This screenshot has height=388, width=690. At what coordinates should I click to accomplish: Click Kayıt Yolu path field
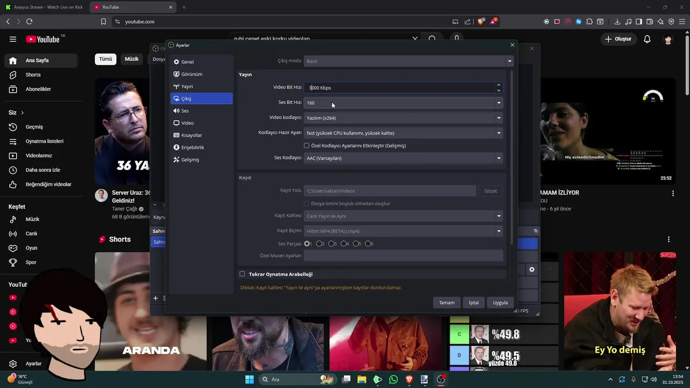[x=390, y=191]
